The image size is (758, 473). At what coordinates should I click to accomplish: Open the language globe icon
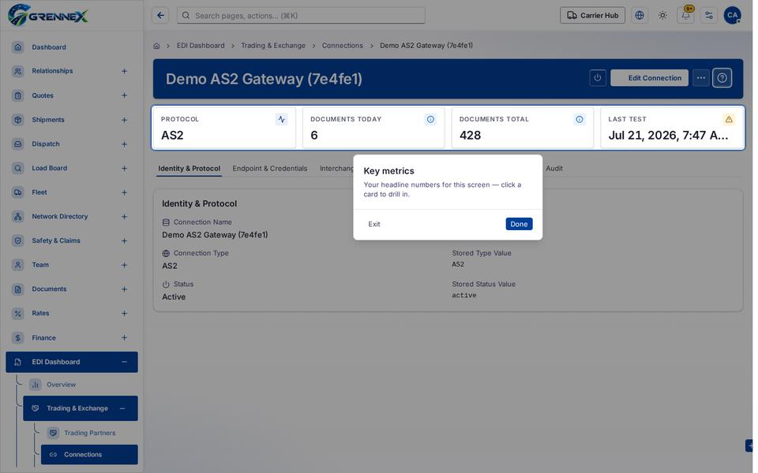click(640, 16)
